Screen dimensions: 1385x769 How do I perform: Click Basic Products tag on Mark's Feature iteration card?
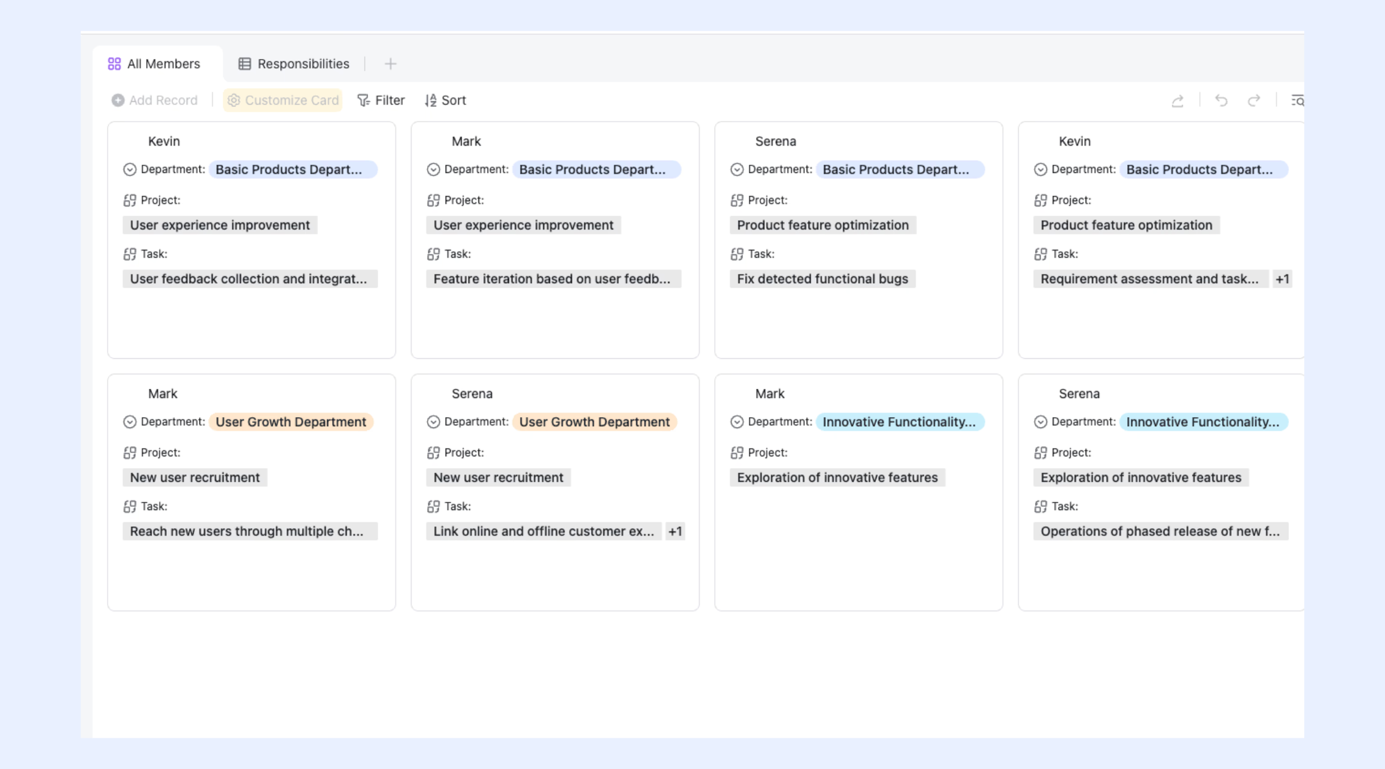597,170
